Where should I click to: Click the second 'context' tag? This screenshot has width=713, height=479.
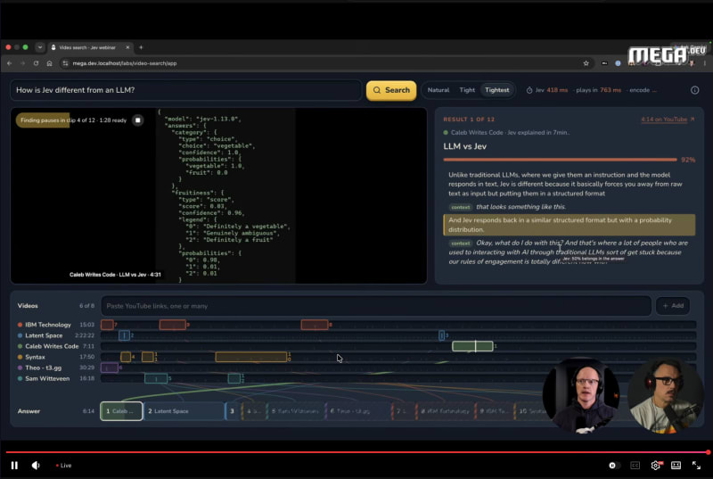461,244
